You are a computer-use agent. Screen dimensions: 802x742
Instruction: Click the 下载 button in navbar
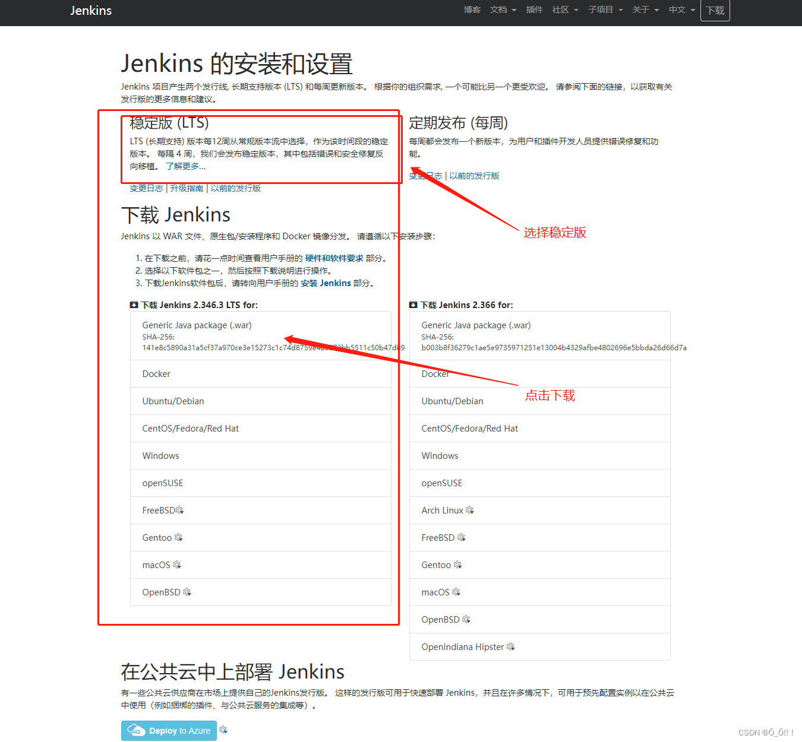click(x=715, y=10)
